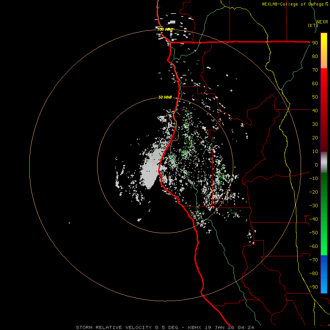
Task: Click the 80 value on the scale
Action: (315, 56)
